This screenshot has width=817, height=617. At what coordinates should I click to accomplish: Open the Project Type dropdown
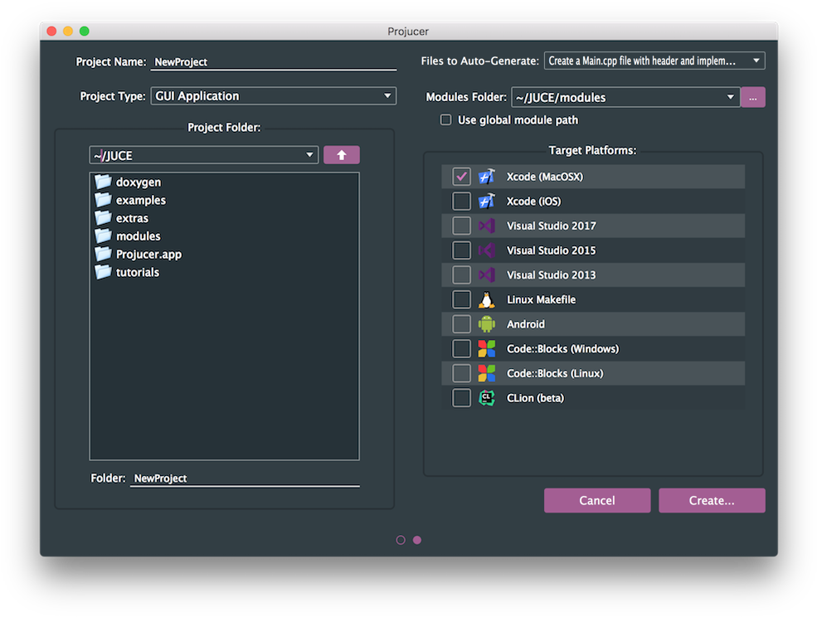coord(274,95)
